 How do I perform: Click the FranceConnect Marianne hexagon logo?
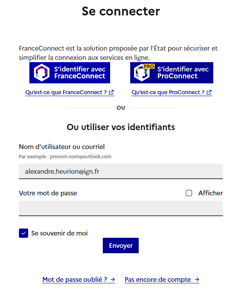(41, 73)
